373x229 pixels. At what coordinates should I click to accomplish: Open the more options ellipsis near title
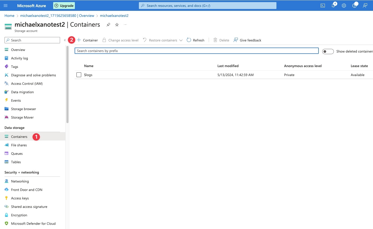125,25
